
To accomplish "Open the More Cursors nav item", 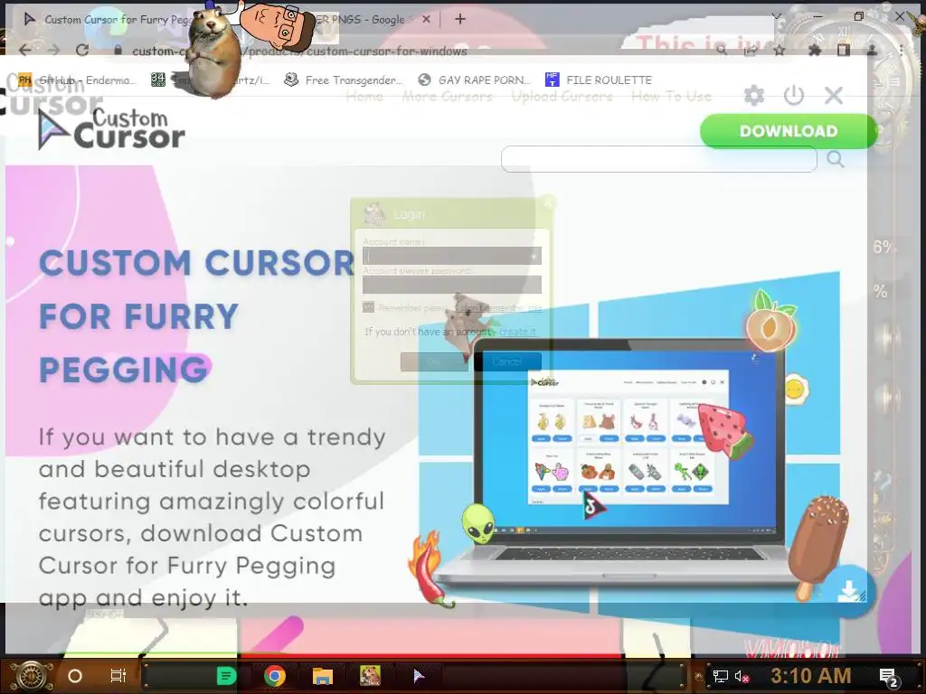I will tap(447, 96).
